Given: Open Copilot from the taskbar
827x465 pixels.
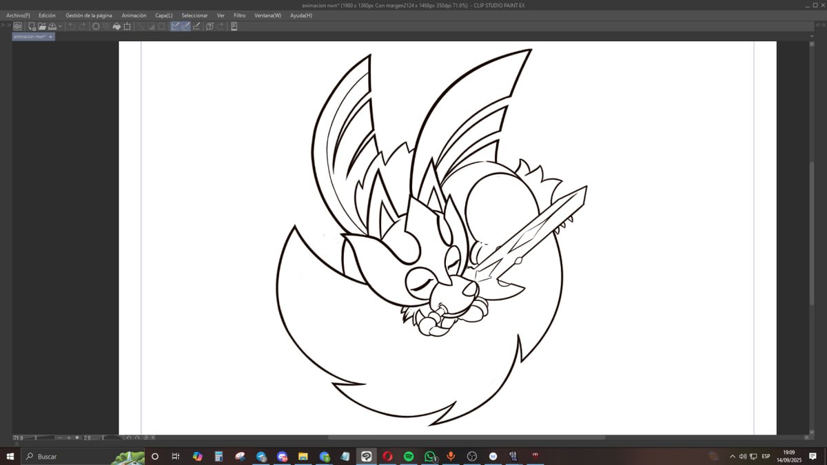Looking at the screenshot, I should point(198,456).
